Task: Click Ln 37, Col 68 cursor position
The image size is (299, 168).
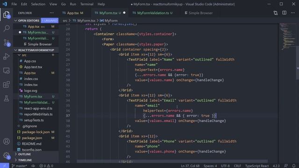Action: (x=190, y=166)
